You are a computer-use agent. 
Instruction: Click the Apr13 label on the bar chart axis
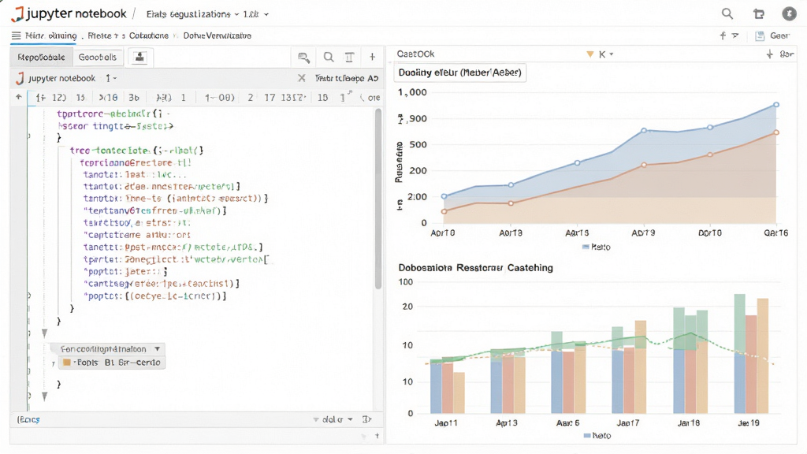[507, 422]
